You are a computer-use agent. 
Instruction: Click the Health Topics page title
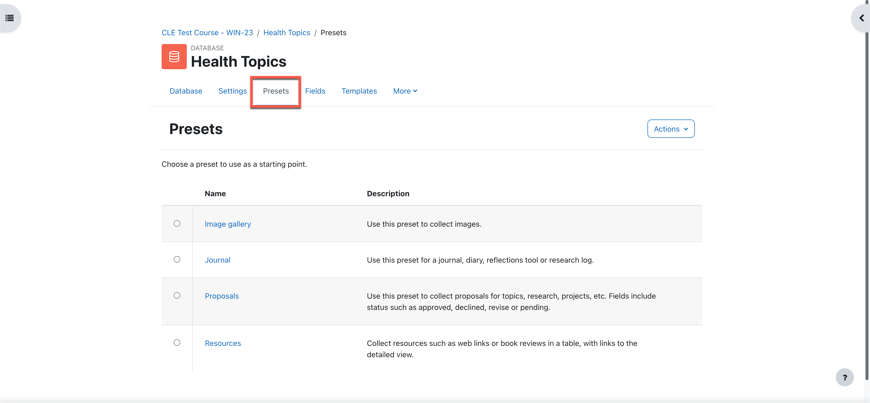[238, 62]
